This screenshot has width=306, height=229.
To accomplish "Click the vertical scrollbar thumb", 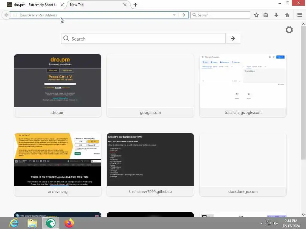I will pyautogui.click(x=303, y=92).
